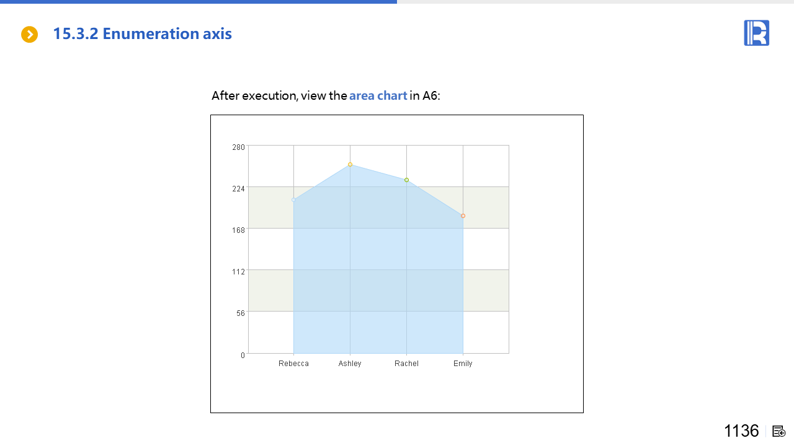The height and width of the screenshot is (446, 794).
Task: Click the page number 1136
Action: point(741,431)
